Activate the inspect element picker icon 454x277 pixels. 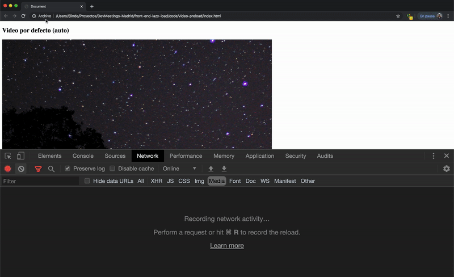pos(8,156)
